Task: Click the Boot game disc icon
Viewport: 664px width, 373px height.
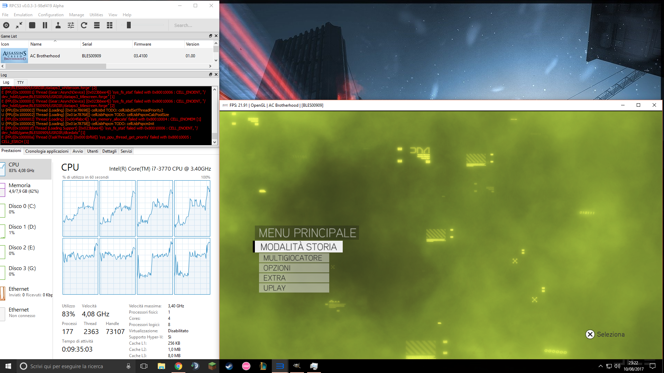Action: click(x=6, y=25)
